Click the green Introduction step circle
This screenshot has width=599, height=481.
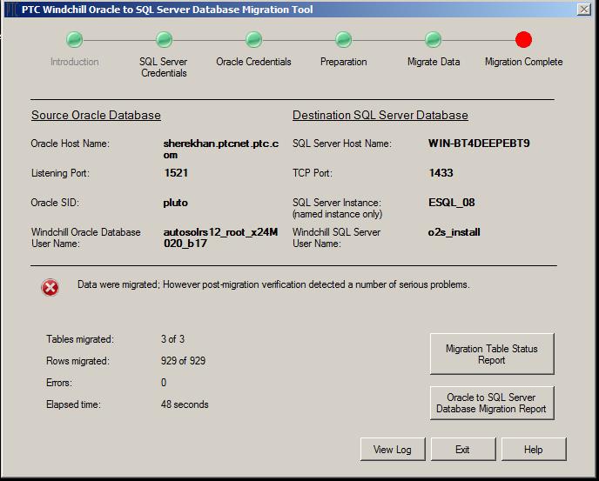pos(75,39)
